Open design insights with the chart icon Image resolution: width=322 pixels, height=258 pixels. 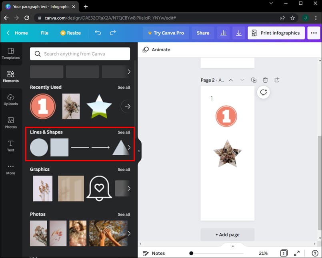(223, 33)
